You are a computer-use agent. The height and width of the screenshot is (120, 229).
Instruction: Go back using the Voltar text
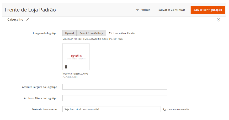146,10
